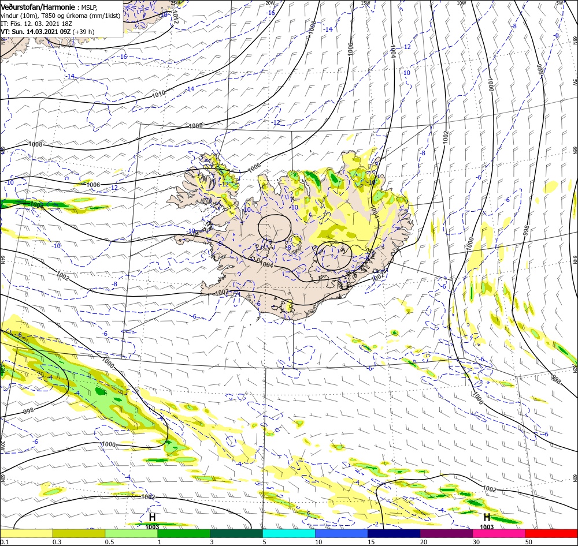Select the dark green 3 mm legend swatch
This screenshot has height=546, width=578.
[x=236, y=533]
